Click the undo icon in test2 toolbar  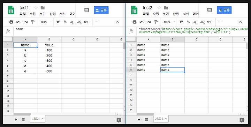point(142,22)
